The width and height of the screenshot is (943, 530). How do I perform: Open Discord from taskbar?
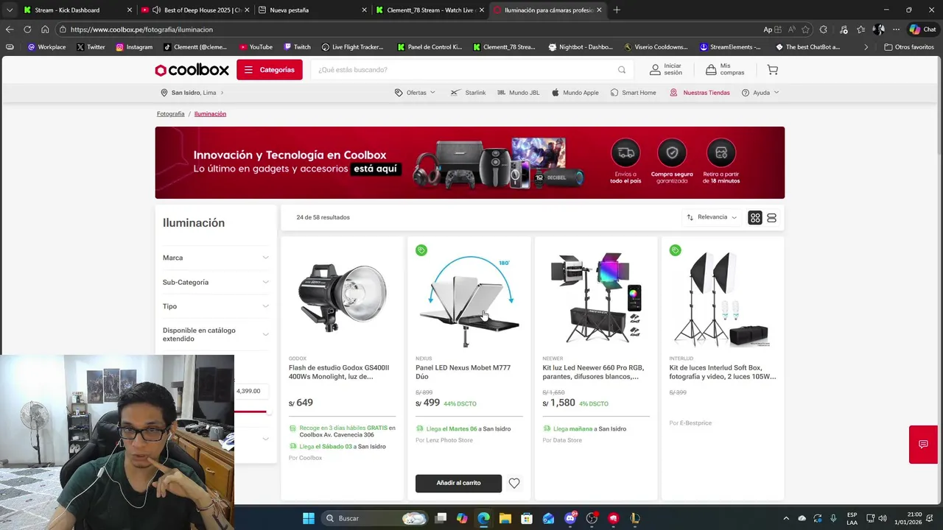pyautogui.click(x=570, y=518)
